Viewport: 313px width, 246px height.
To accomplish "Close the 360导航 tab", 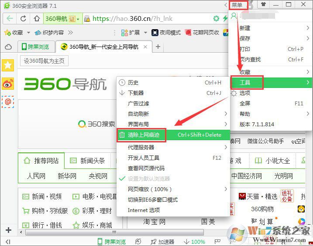I will (x=145, y=47).
